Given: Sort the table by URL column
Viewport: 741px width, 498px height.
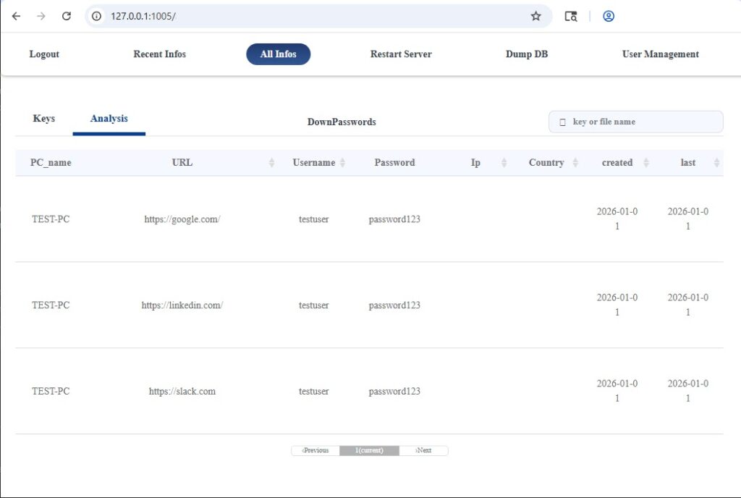Looking at the screenshot, I should click(271, 163).
